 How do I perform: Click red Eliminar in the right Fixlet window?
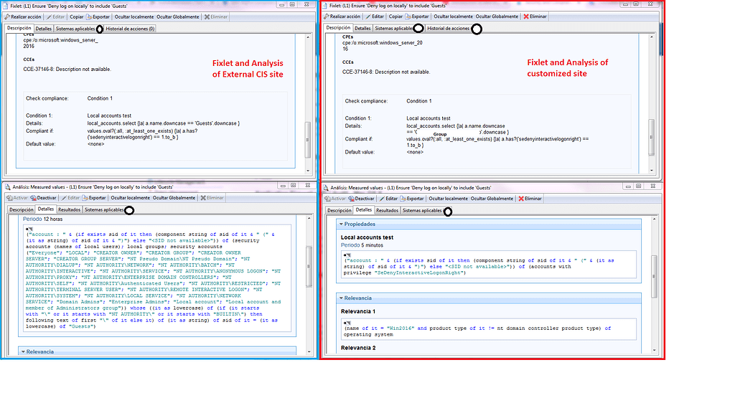[x=535, y=16]
